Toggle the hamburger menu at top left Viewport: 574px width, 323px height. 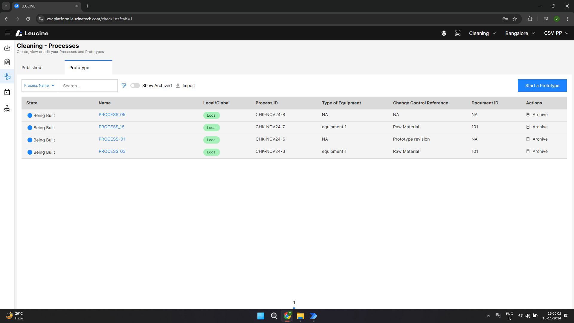(x=7, y=33)
